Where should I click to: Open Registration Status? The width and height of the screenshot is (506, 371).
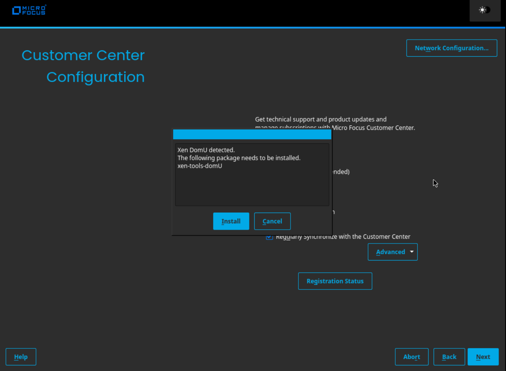tap(335, 281)
